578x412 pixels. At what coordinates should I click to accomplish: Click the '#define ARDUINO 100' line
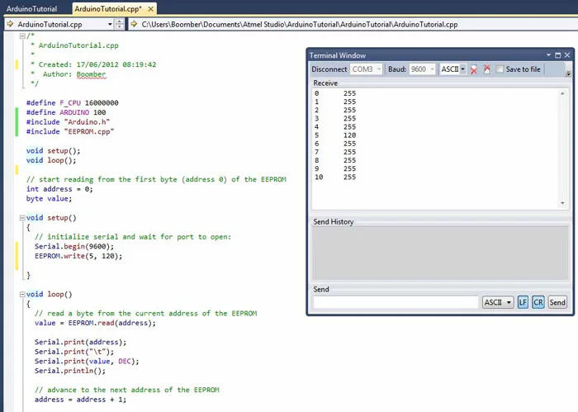66,112
